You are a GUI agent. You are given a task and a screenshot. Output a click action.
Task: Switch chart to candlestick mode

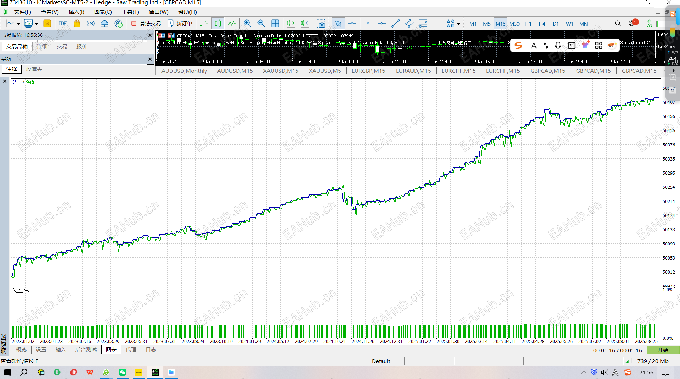(218, 24)
